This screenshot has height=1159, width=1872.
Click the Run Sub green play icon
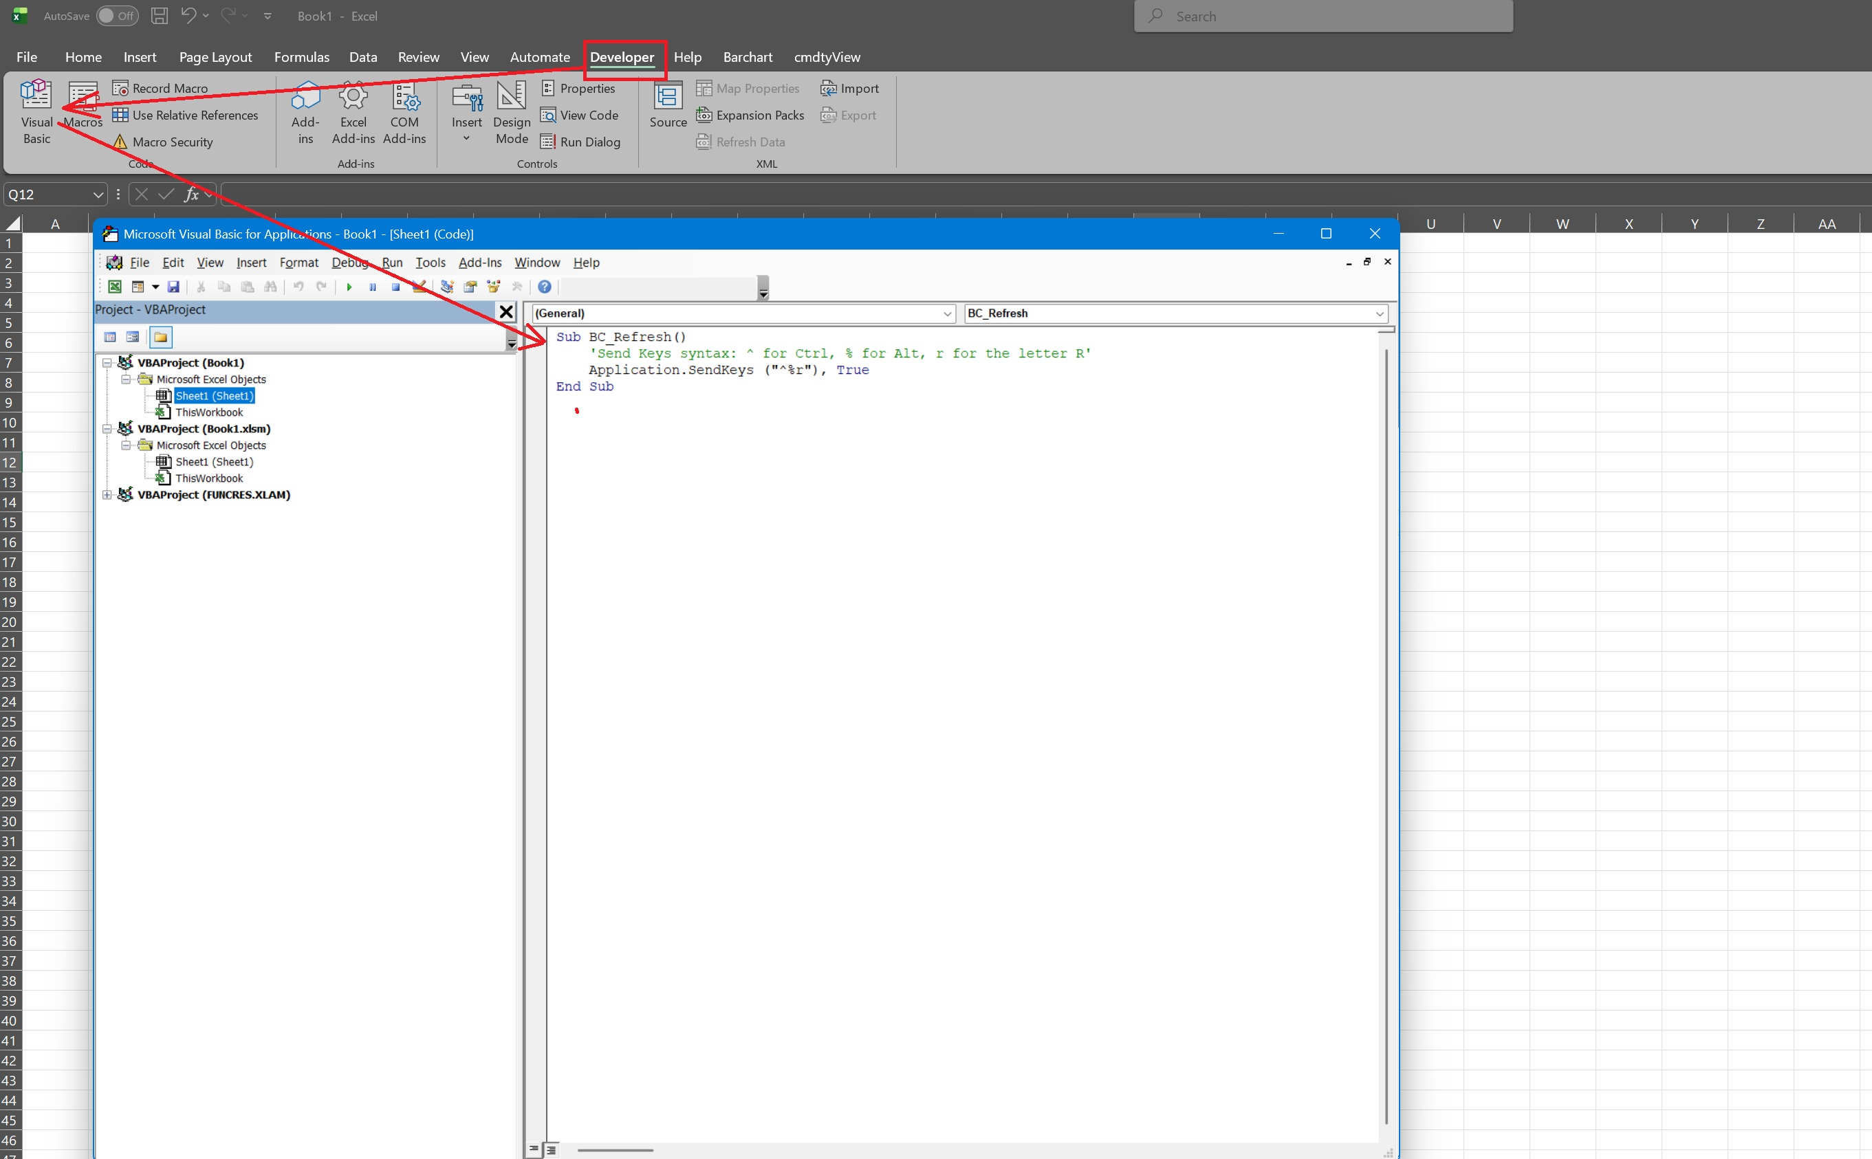[349, 287]
